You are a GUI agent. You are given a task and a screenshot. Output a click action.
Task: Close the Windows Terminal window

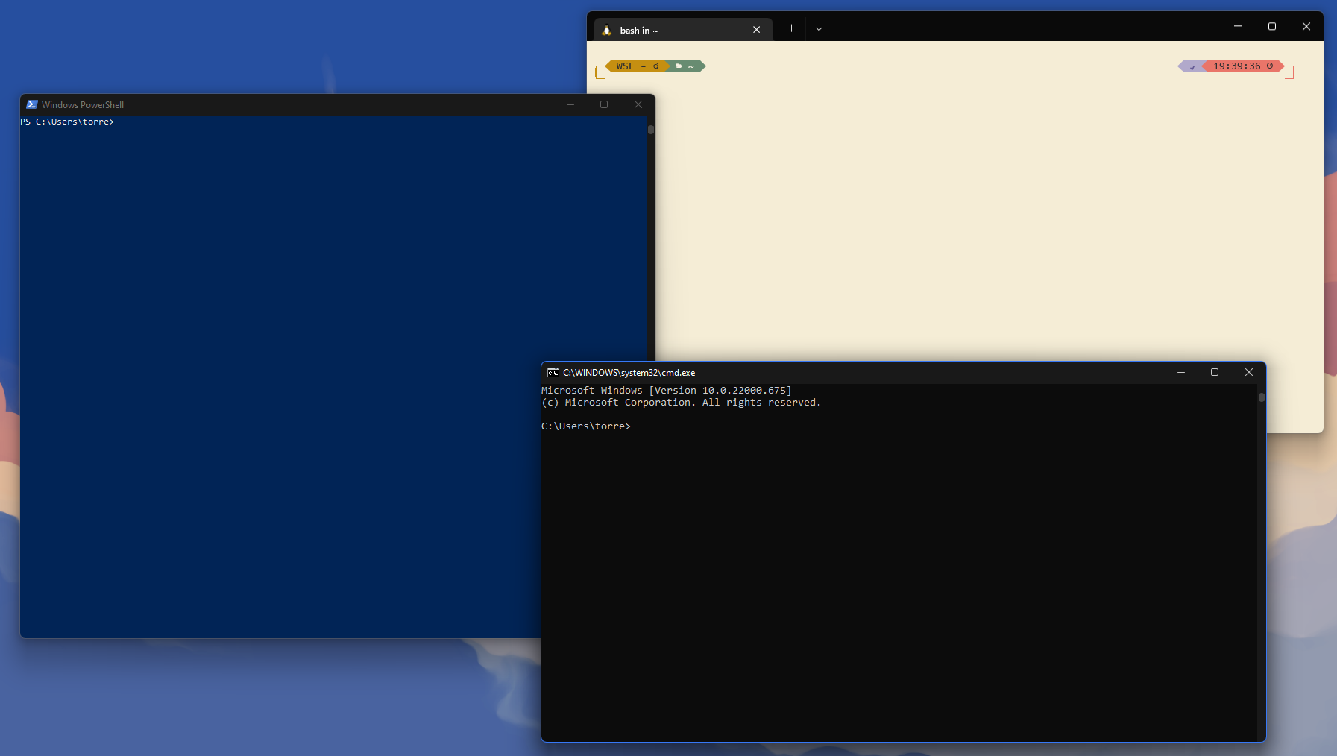pyautogui.click(x=1306, y=26)
